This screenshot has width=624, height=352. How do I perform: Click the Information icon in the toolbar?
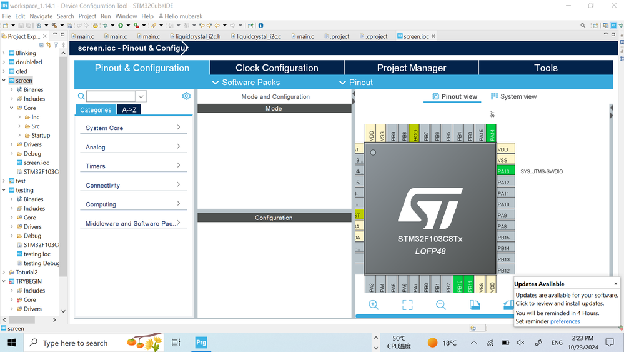click(x=260, y=25)
